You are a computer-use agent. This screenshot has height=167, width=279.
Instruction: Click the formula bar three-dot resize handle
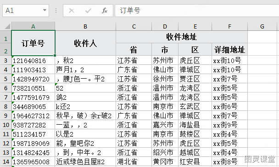[x=56, y=11]
